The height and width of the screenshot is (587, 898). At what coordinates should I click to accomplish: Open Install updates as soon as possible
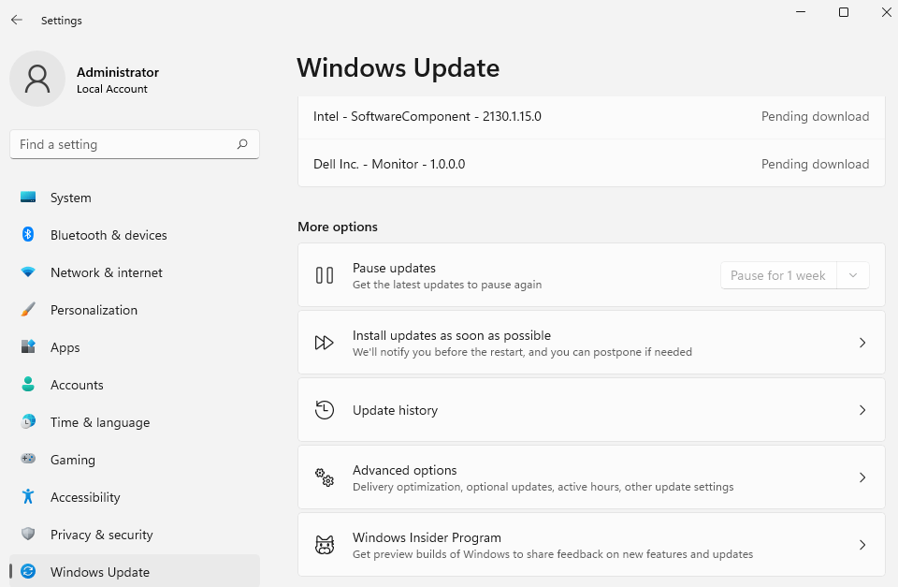coord(591,343)
